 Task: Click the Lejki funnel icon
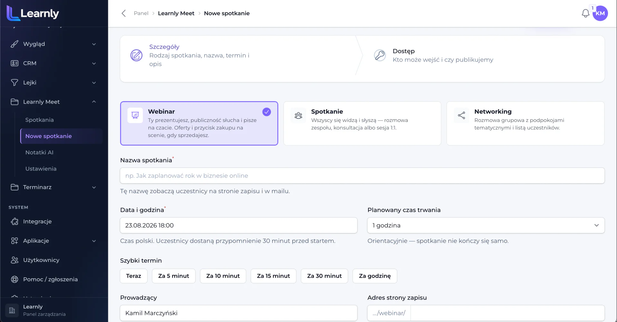point(14,83)
